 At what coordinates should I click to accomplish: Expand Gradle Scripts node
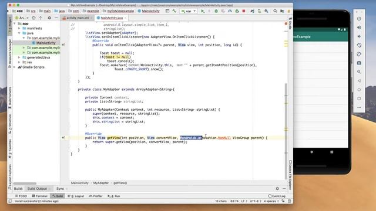[15, 67]
